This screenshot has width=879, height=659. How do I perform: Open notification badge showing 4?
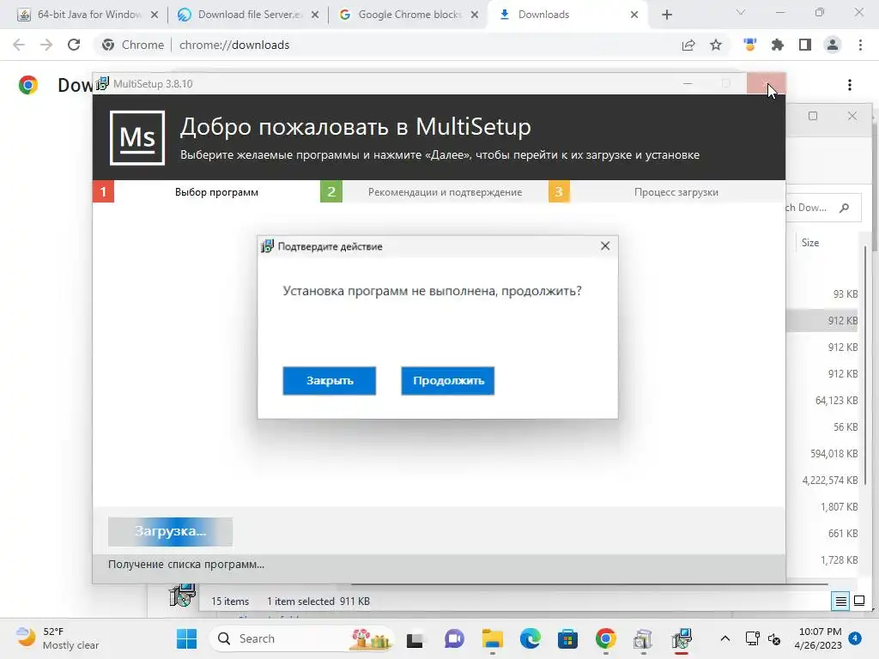tap(855, 638)
